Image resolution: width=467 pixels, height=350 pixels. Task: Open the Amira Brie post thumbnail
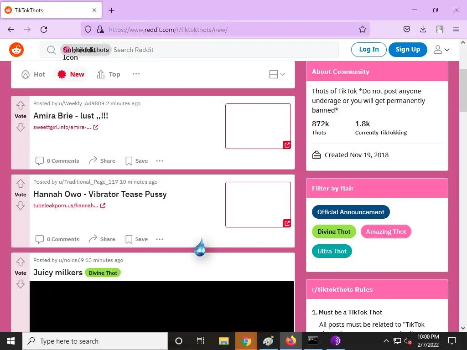pos(258,126)
